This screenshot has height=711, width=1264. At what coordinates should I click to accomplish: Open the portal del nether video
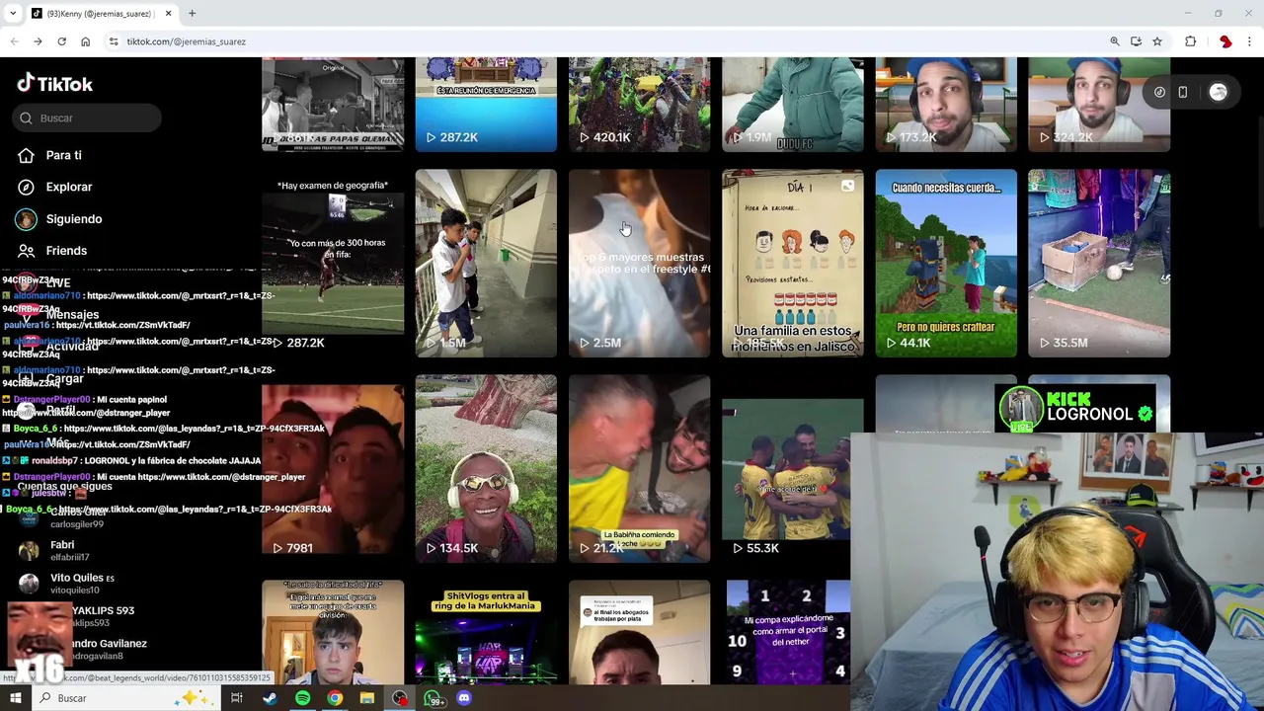[786, 632]
